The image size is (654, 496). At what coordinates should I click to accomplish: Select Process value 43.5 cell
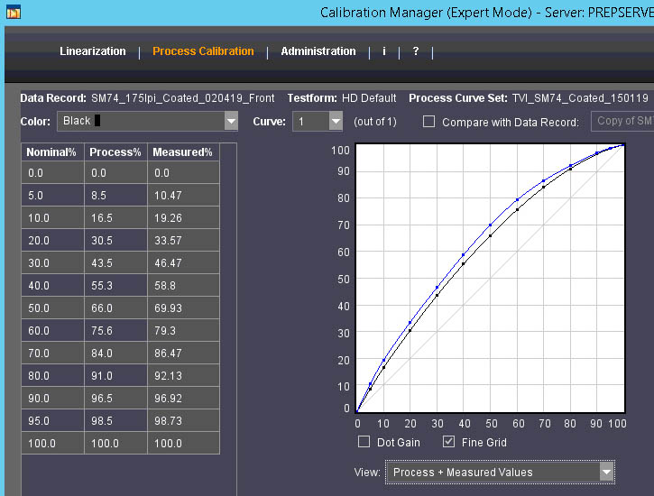tap(115, 262)
